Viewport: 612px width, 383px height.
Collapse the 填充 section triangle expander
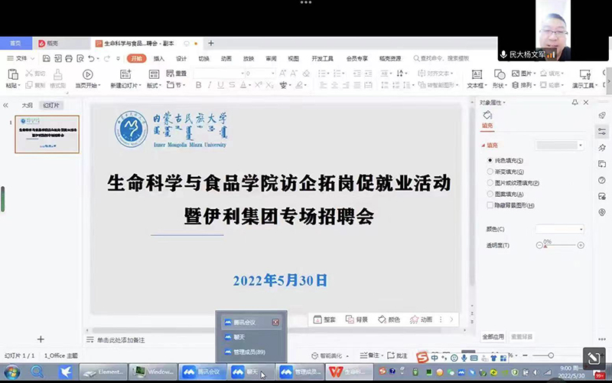[x=483, y=146]
